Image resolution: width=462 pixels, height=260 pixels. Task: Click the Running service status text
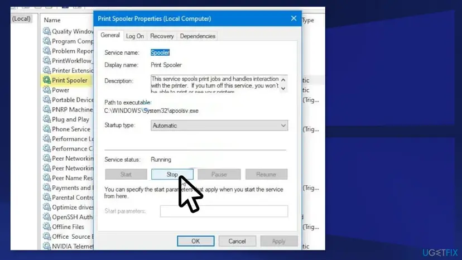click(x=161, y=160)
